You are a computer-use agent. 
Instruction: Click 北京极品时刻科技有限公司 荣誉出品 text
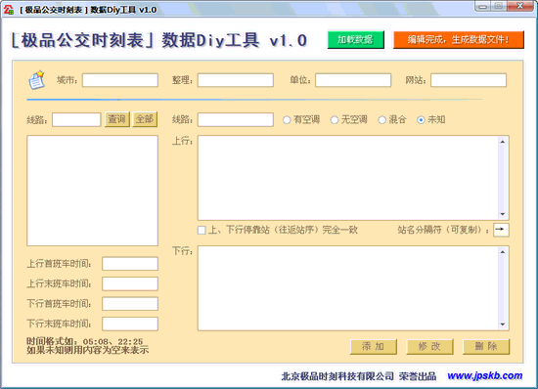coord(359,376)
